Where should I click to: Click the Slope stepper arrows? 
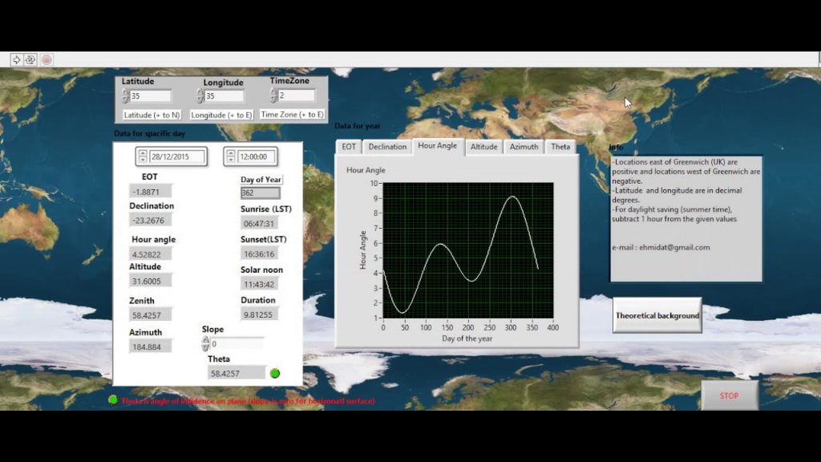tap(205, 343)
